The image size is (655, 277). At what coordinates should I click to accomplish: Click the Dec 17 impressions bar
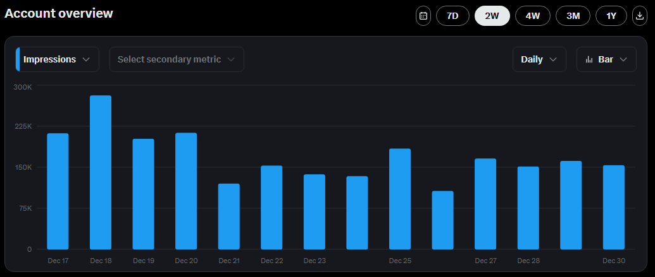pos(58,191)
